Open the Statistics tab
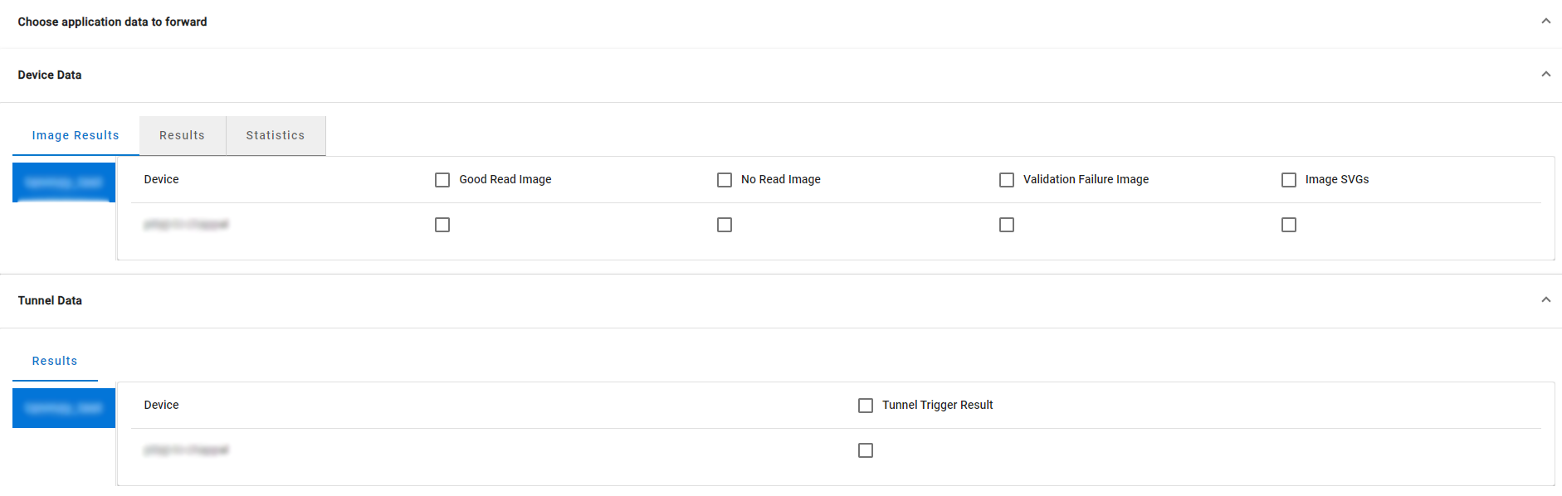The height and width of the screenshot is (496, 1562). point(276,135)
